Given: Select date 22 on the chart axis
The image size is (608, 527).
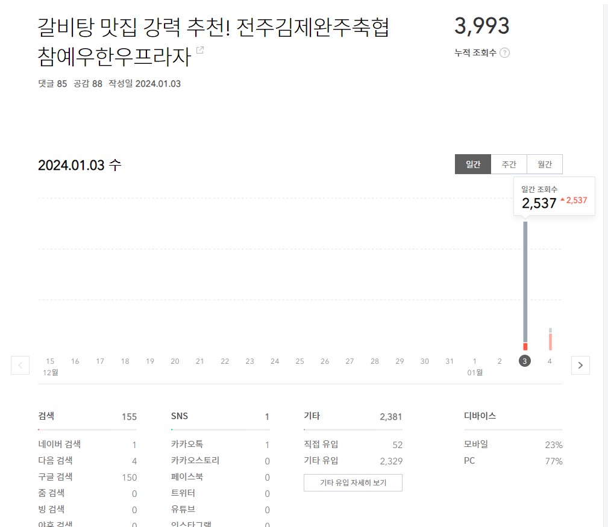Looking at the screenshot, I should coord(225,361).
